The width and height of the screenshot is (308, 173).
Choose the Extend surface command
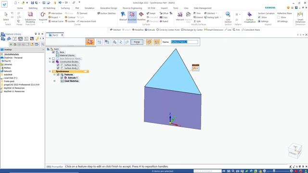point(198,17)
